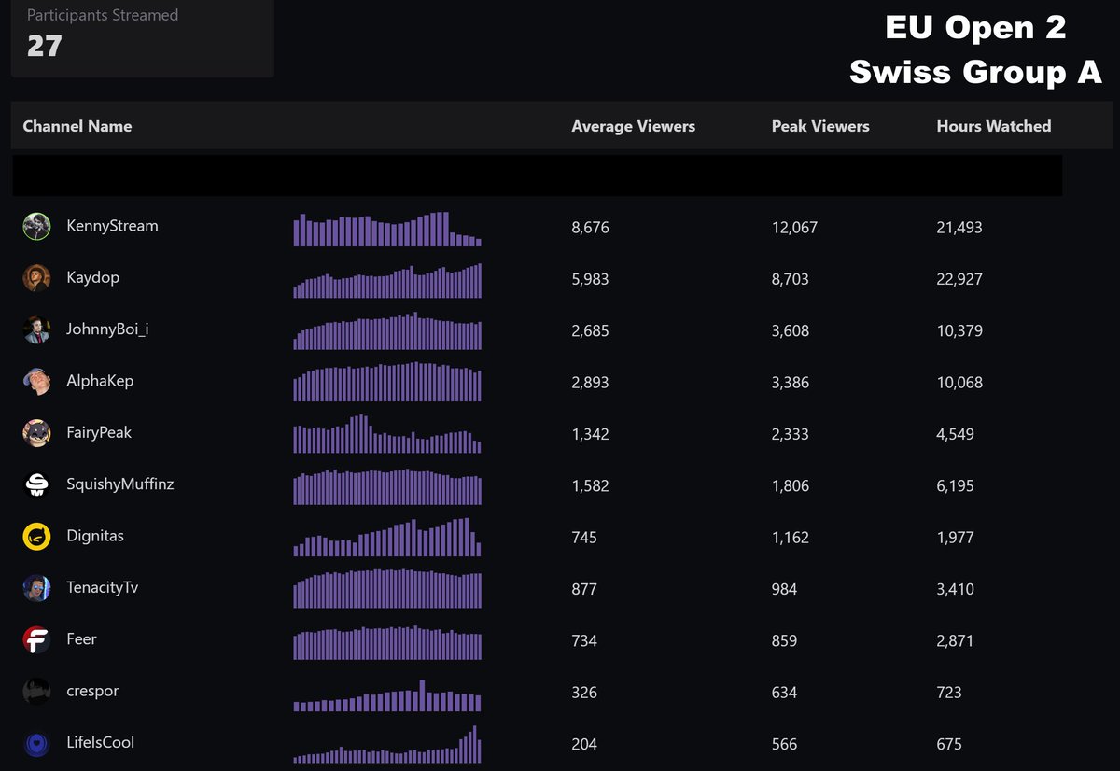The image size is (1120, 771).
Task: Click FairyPeak's channel avatar
Action: (x=36, y=433)
